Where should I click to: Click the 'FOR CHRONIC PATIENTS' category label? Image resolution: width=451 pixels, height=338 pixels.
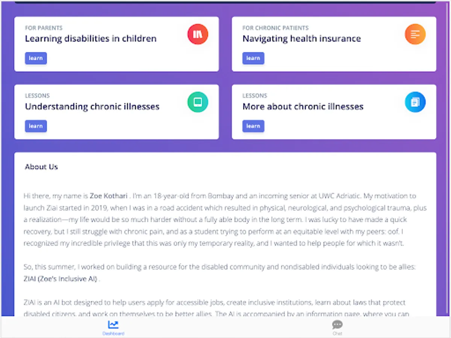(x=275, y=28)
